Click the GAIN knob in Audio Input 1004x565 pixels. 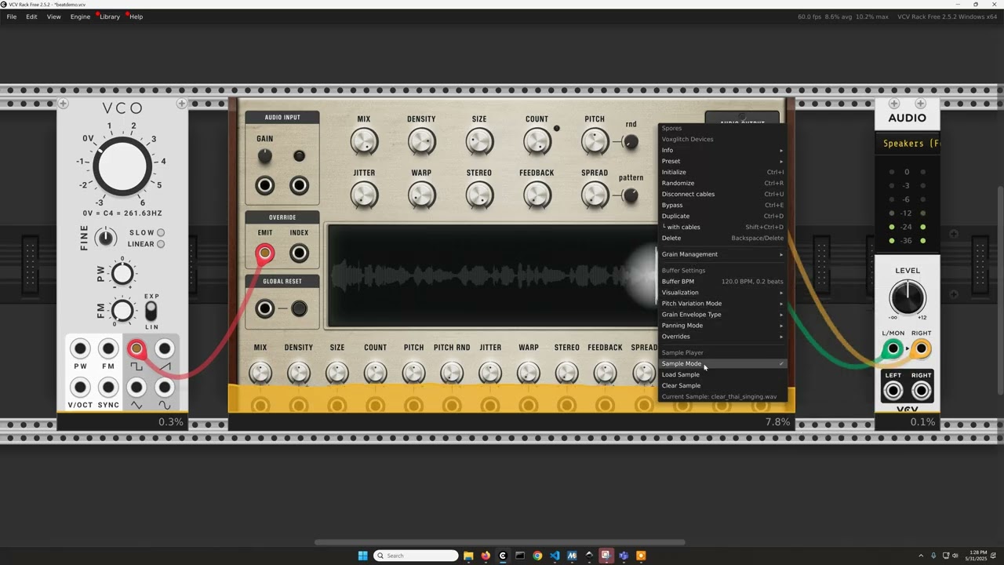point(265,156)
